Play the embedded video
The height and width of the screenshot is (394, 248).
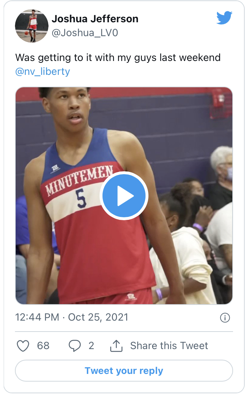click(x=124, y=196)
